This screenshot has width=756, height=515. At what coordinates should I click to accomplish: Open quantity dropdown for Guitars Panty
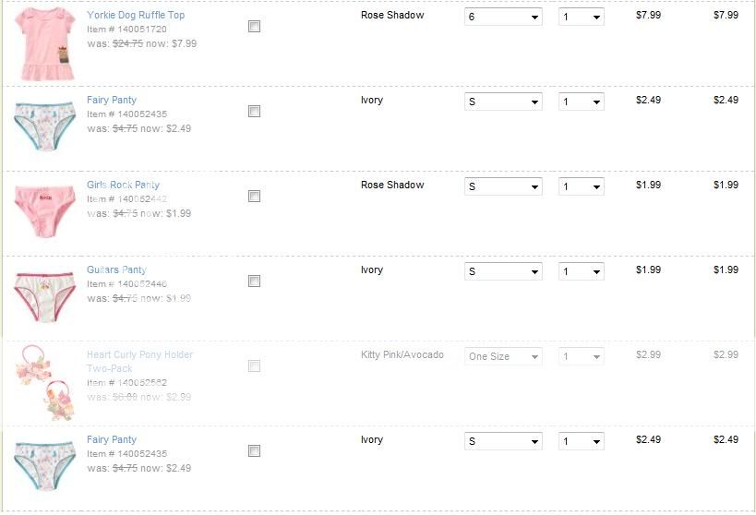(x=582, y=272)
